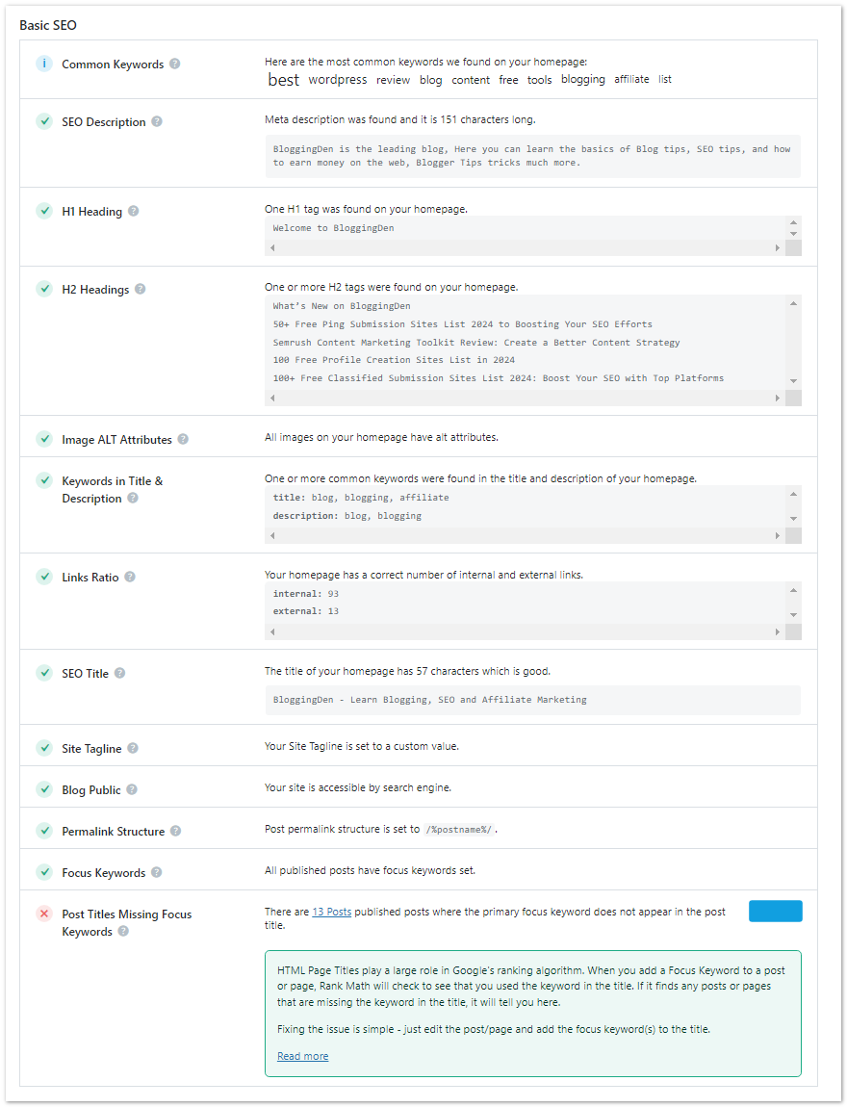Click the green checkmark beside H1 Heading

point(44,211)
